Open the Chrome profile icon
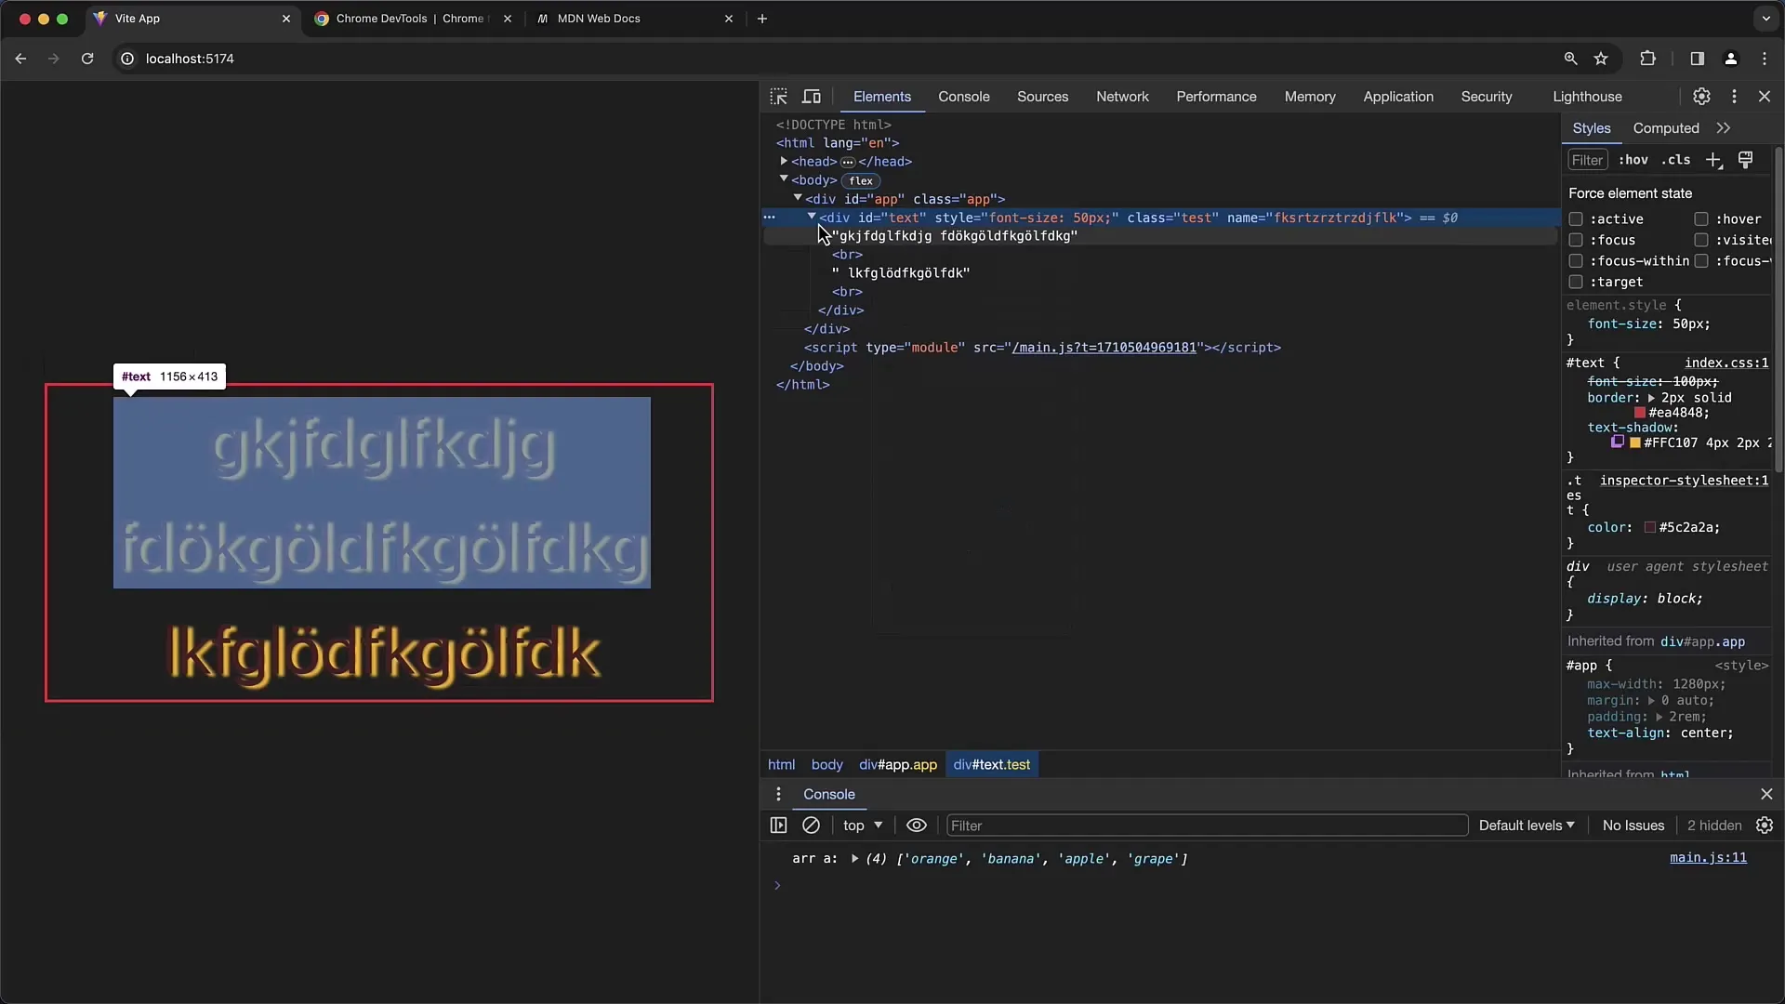Image resolution: width=1785 pixels, height=1004 pixels. (1730, 59)
